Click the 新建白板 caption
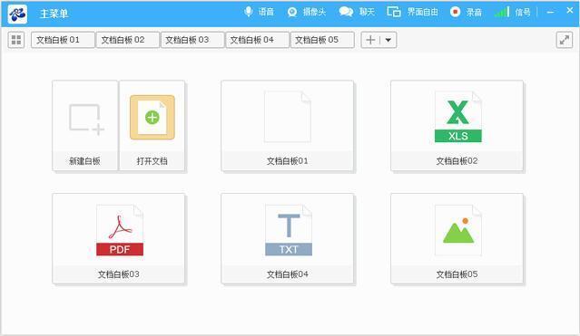 tap(84, 161)
